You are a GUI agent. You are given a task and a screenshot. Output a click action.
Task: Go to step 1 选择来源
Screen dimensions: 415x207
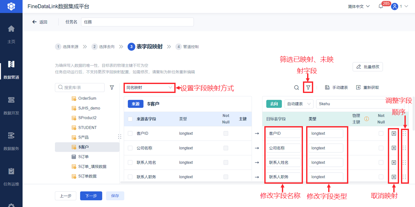tap(67, 47)
